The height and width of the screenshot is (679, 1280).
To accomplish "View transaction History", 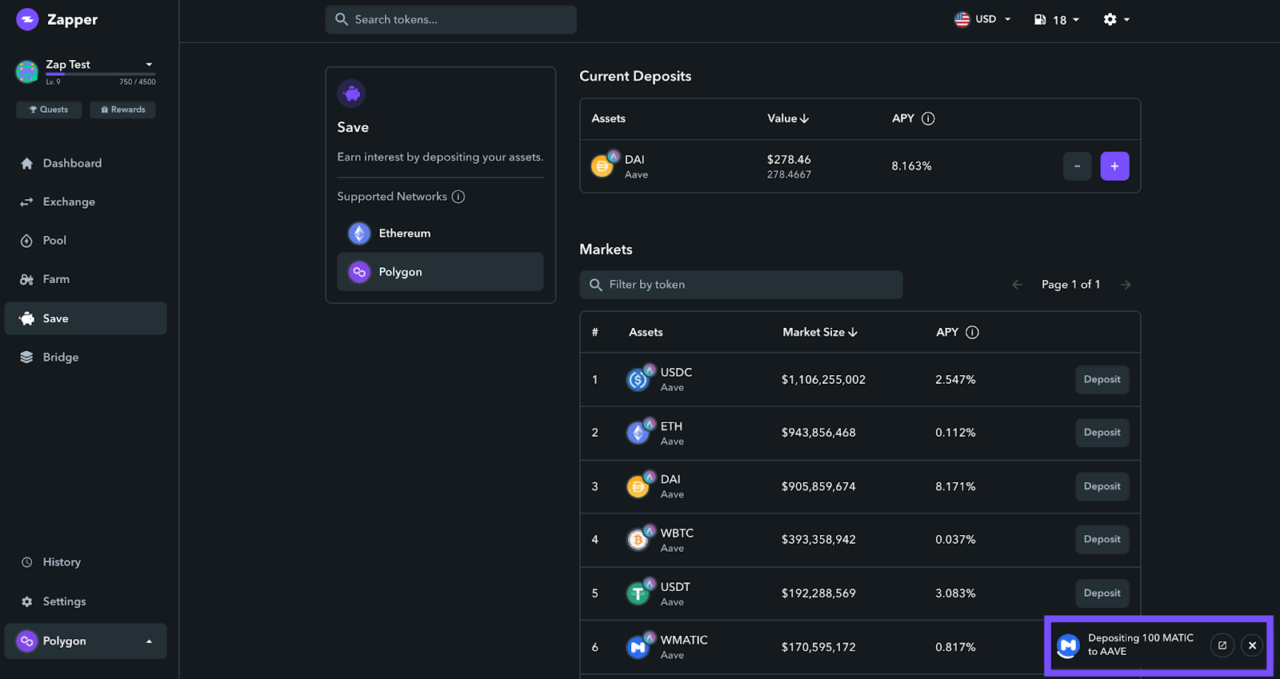I will click(86, 562).
